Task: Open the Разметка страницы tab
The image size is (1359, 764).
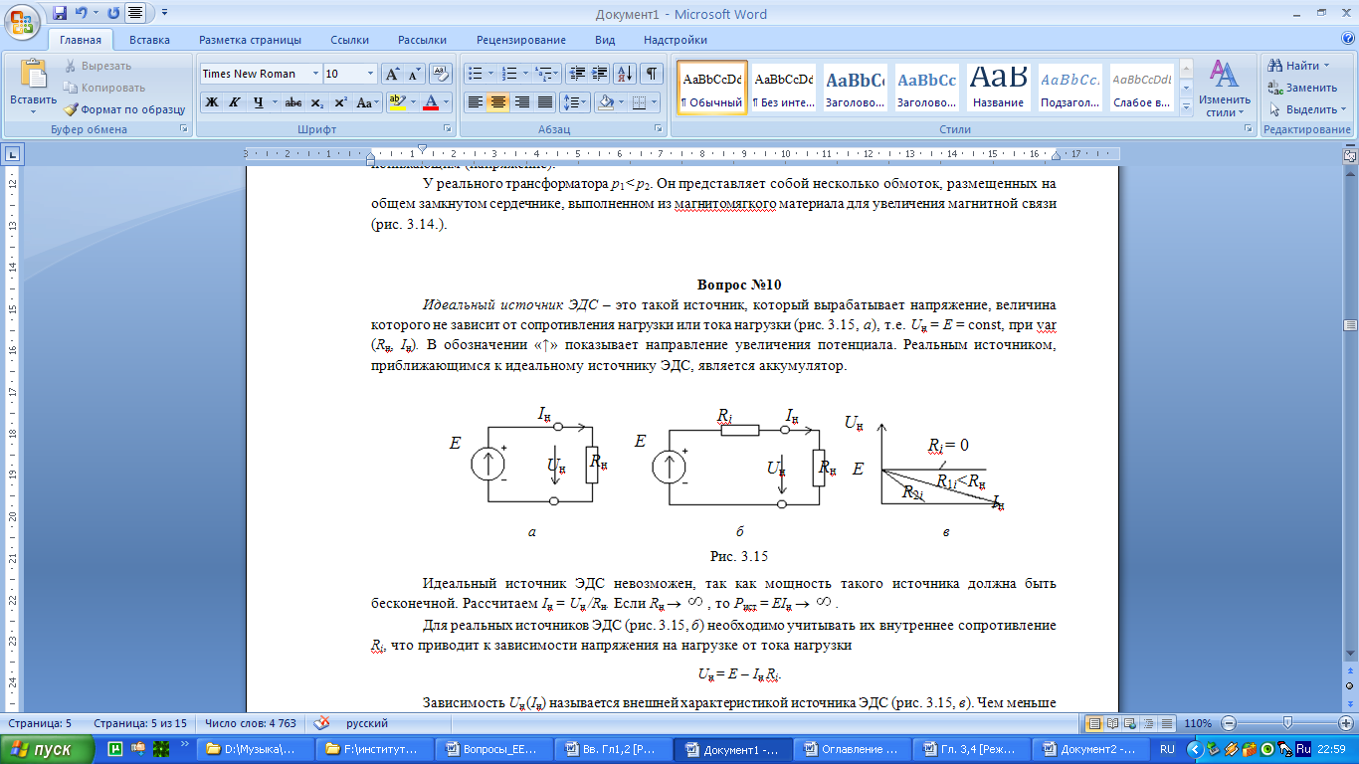Action: point(250,40)
